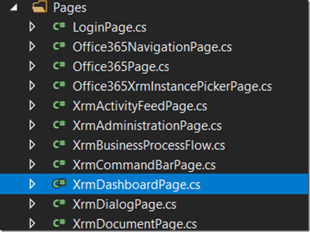310x232 pixels.
Task: Select XrmDialogPage.cs file name
Action: coord(125,205)
